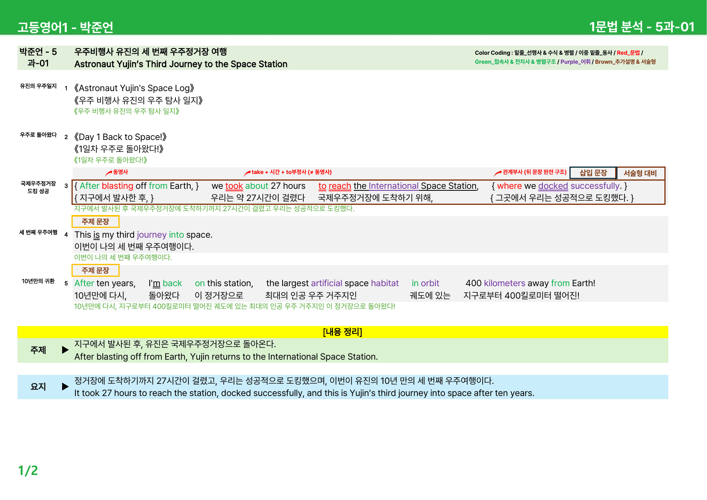Image resolution: width=707 pixels, height=500 pixels.
Task: Click the sentence number 5
Action: coord(66,283)
